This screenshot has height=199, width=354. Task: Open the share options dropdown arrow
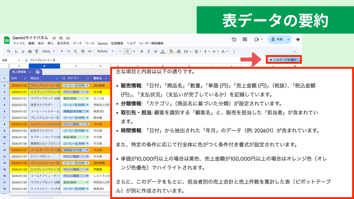point(288,39)
